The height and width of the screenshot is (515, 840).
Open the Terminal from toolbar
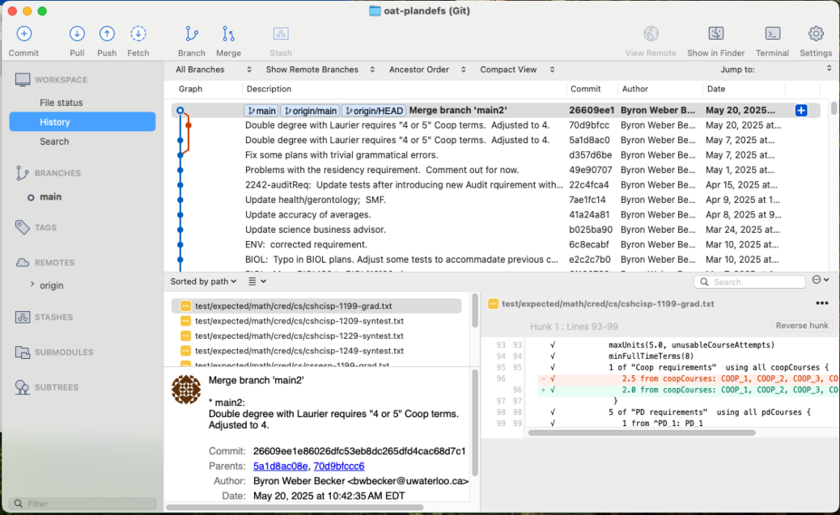773,34
